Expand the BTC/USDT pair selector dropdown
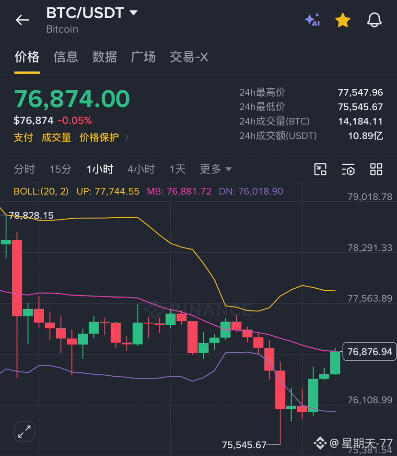Screen dimensions: 397x456 133,12
